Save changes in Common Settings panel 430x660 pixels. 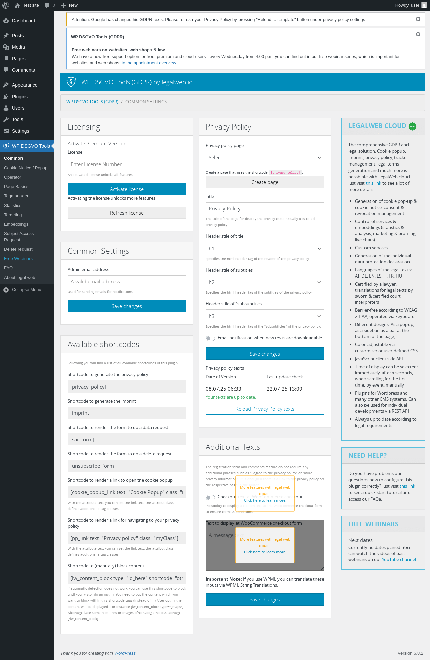127,306
